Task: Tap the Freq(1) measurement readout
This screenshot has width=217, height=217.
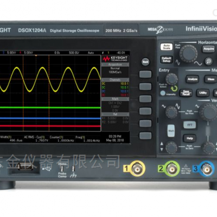Action: click(x=88, y=139)
